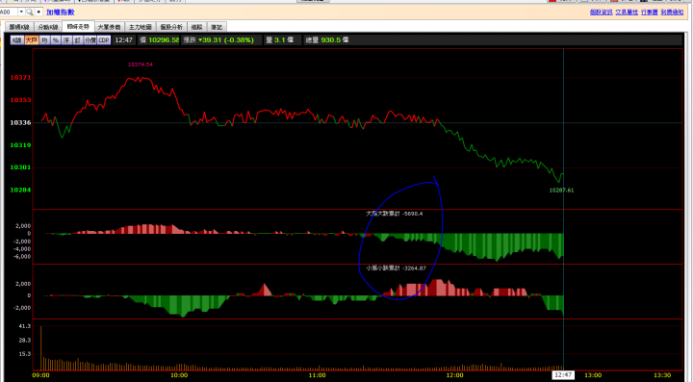
Task: Open the last blue link at top right
Action: click(x=672, y=13)
